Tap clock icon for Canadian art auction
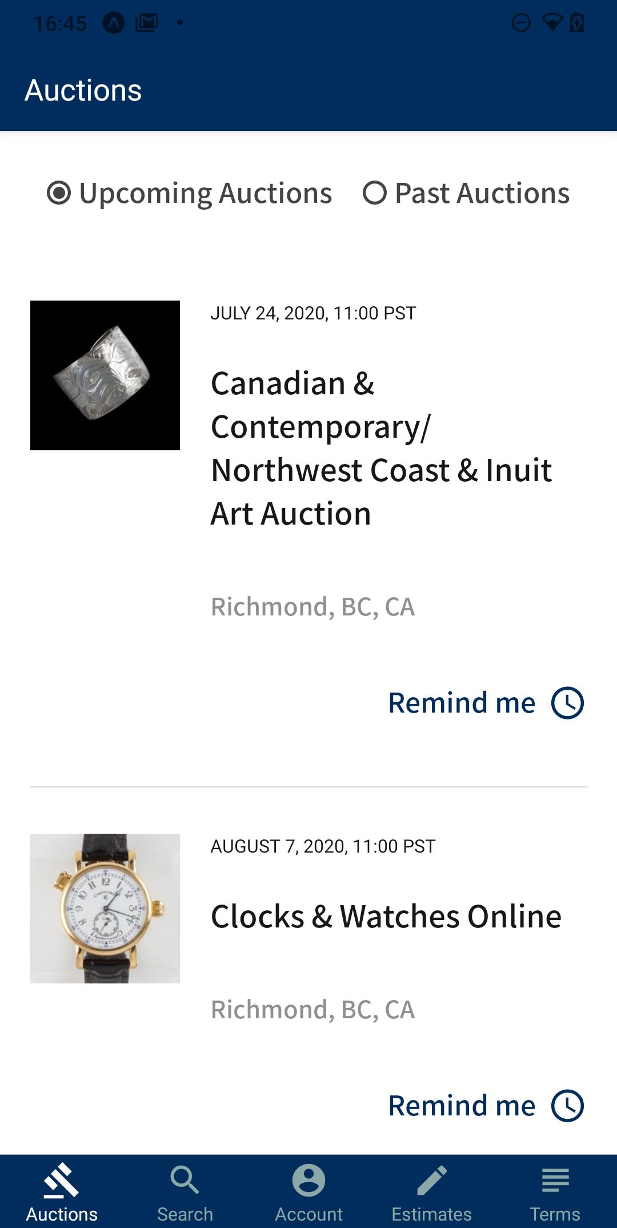 [567, 703]
